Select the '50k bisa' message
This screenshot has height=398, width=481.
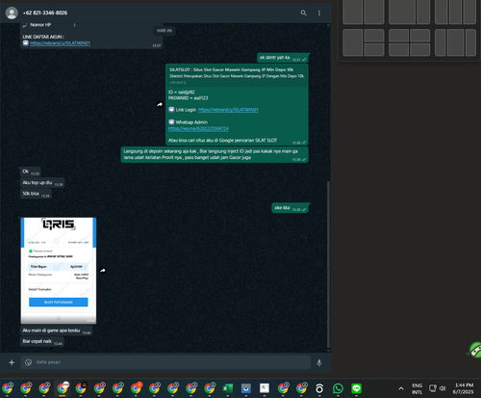tap(36, 194)
